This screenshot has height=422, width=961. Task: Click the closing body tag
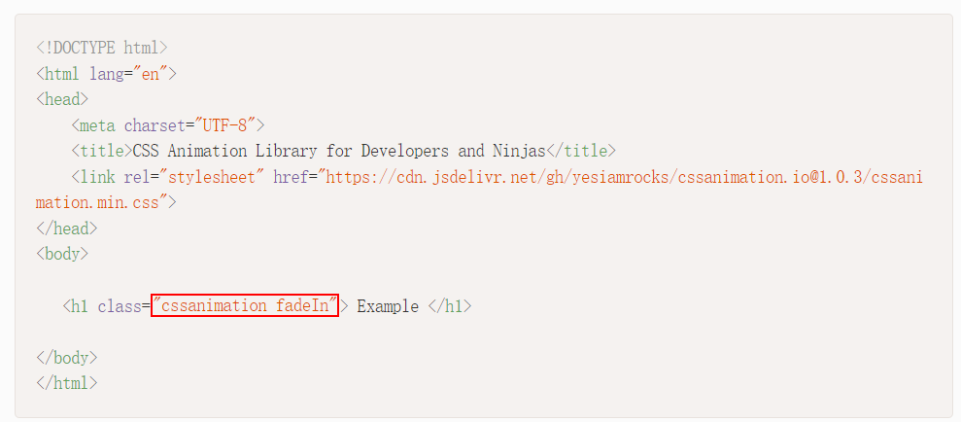pyautogui.click(x=67, y=358)
